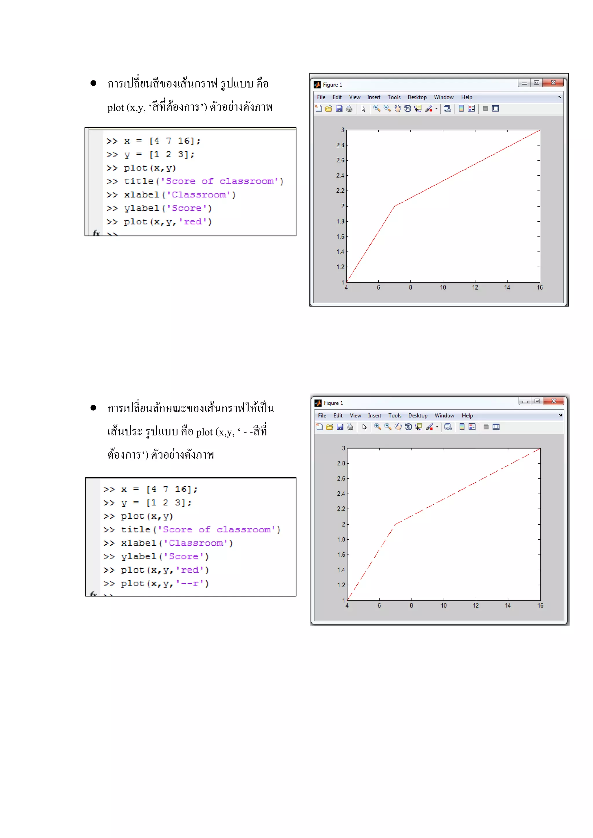Open Tools menu in solid-line Figure window
This screenshot has width=593, height=838.
[394, 97]
